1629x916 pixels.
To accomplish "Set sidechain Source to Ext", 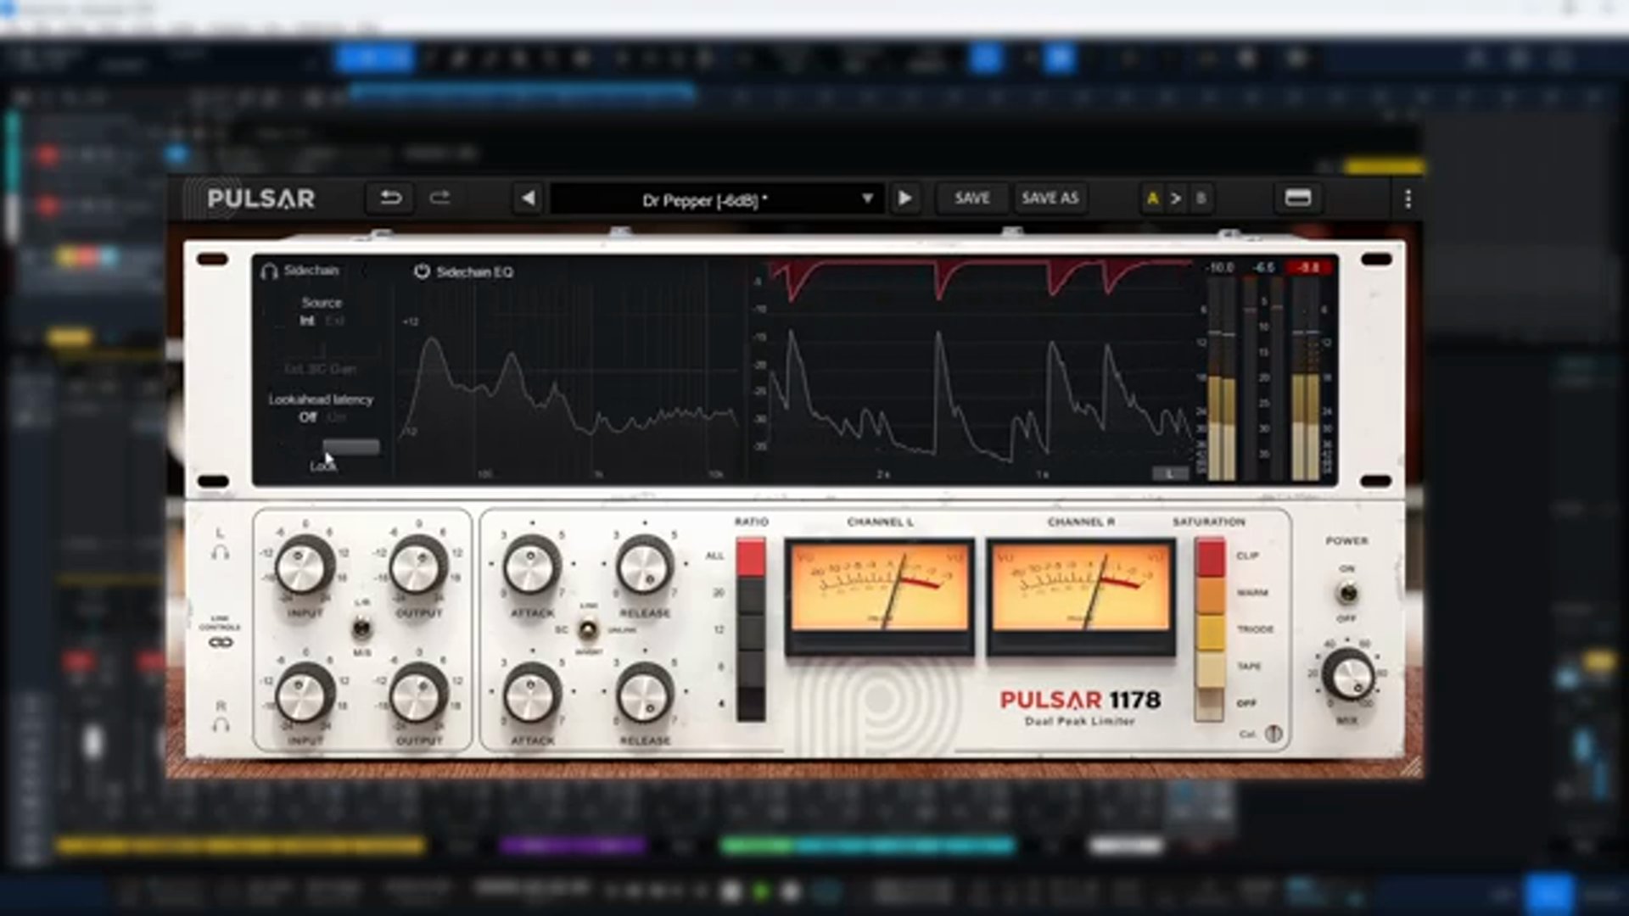I will (335, 321).
